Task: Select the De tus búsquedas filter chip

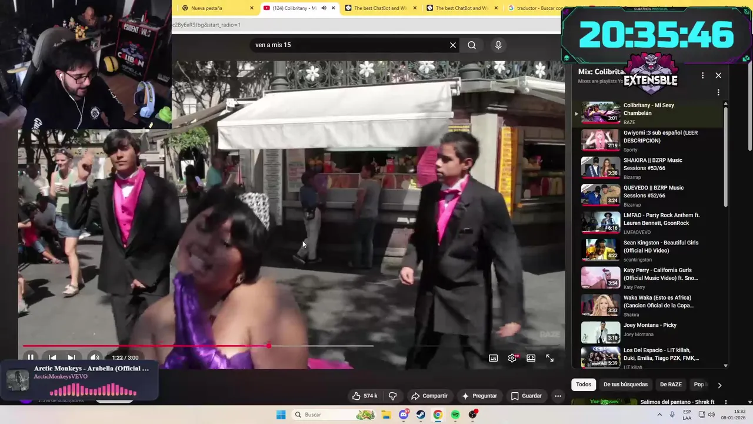Action: [x=625, y=385]
